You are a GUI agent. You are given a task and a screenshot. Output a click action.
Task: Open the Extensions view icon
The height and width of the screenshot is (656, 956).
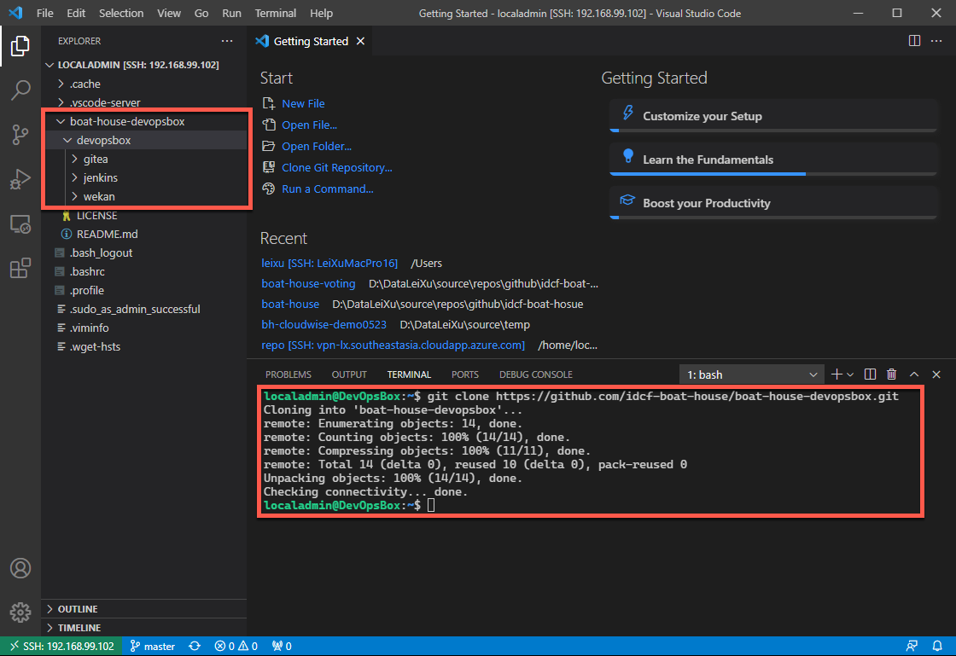point(20,268)
